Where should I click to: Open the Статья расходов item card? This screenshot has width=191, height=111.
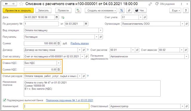[x=84, y=76]
